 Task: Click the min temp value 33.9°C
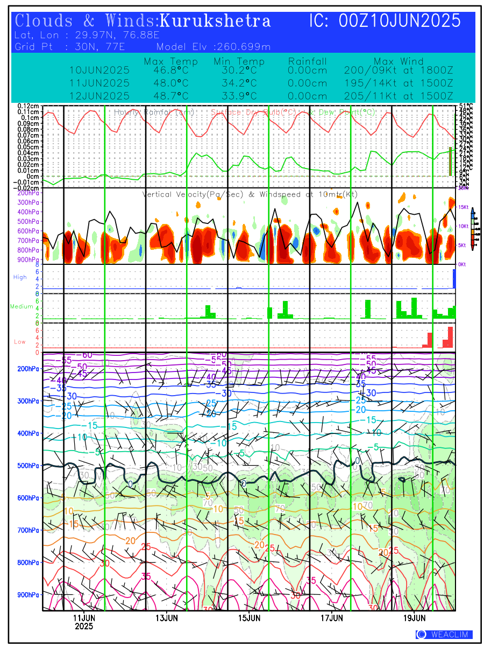(x=239, y=96)
